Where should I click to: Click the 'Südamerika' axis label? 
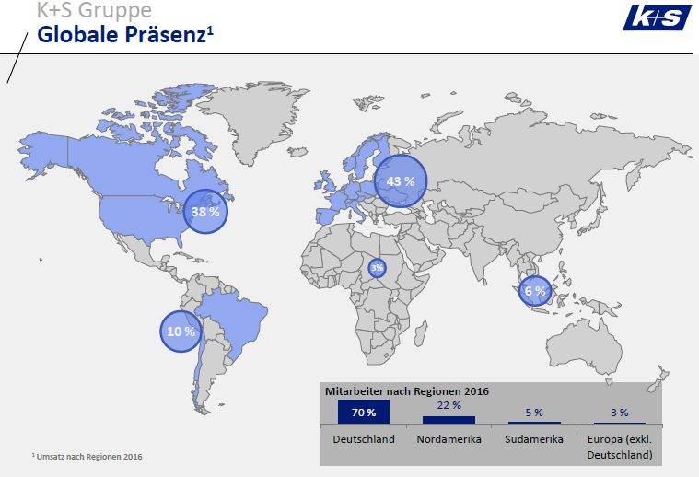pyautogui.click(x=534, y=439)
